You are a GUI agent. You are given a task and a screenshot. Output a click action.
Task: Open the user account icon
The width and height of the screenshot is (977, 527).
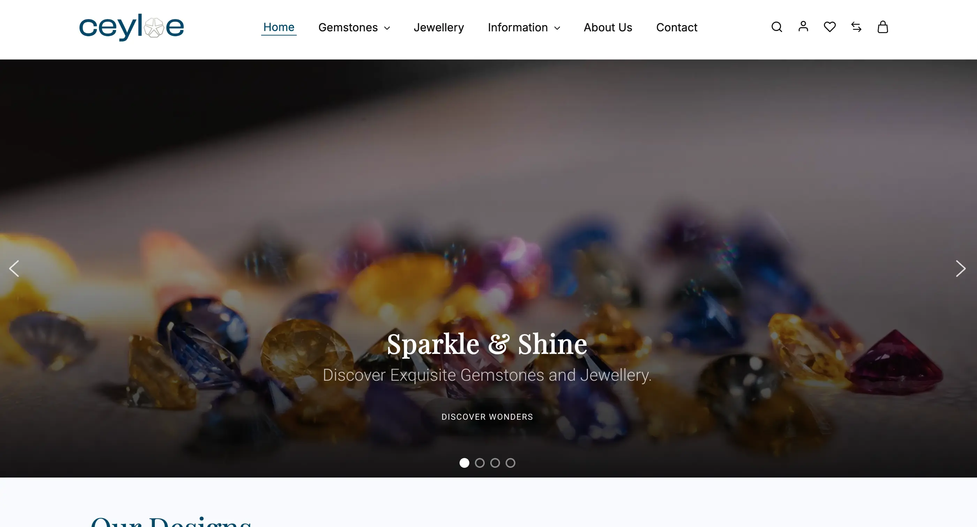803,26
